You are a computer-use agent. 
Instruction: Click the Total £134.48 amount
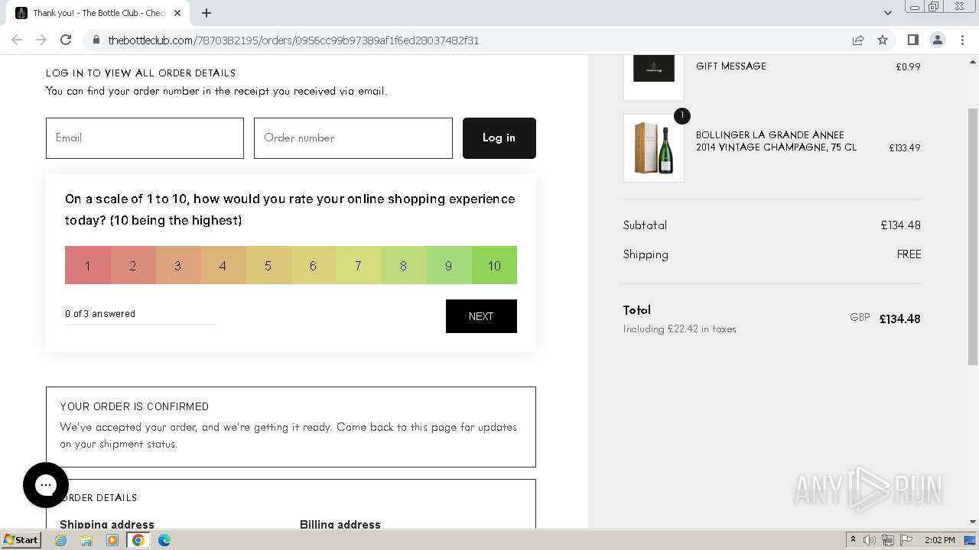tap(899, 319)
